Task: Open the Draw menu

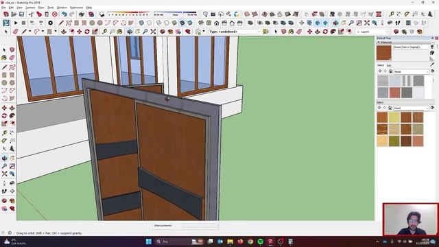Action: pos(41,8)
